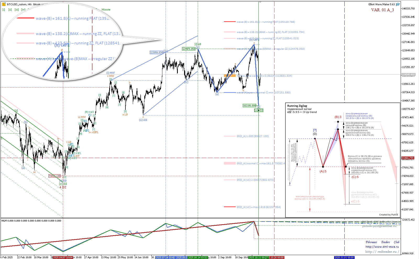Viewport: 419px width, 259px height.
Task: Select the [iii] wave degree label
Action: (16, 10)
